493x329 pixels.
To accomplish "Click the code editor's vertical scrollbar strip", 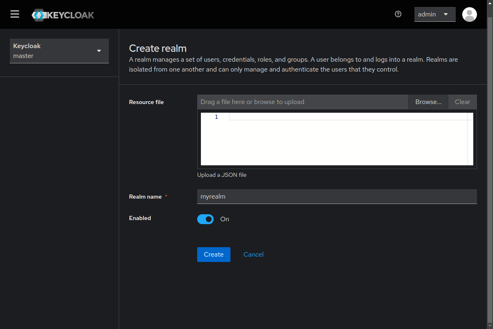I will pos(470,140).
